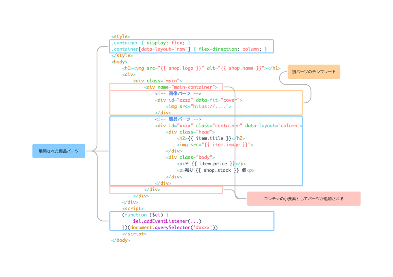This screenshot has width=393, height=277.
Task: Select the "商品パーツ" HTML comment line
Action: pyautogui.click(x=178, y=119)
